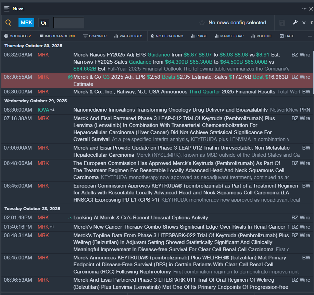The height and width of the screenshot is (295, 314).
Task: Expand the Watchlists filter
Action: [x=128, y=36]
